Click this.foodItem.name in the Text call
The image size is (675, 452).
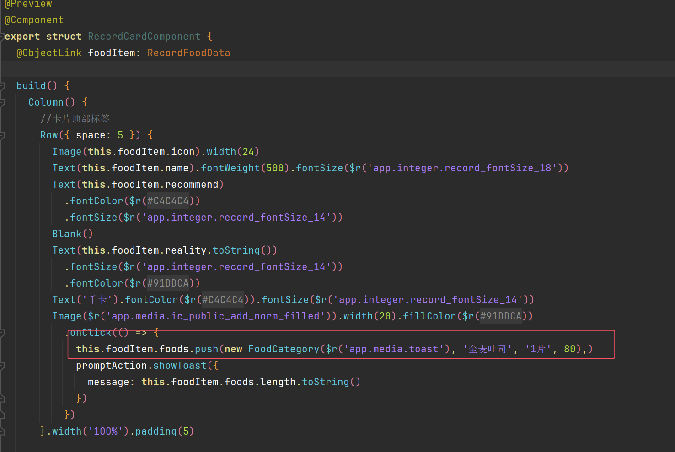(135, 168)
